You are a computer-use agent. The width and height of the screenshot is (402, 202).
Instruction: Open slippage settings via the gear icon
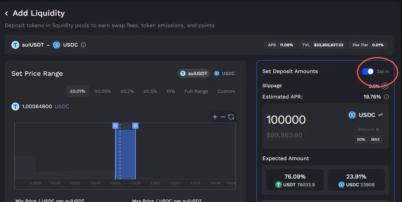point(385,86)
